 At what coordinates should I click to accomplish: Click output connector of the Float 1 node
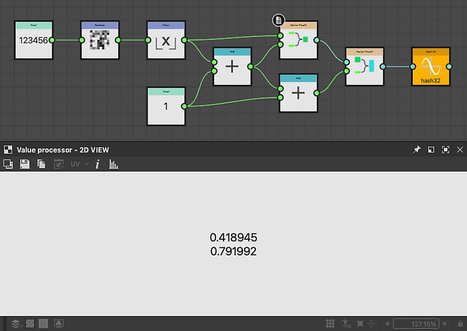(184, 106)
